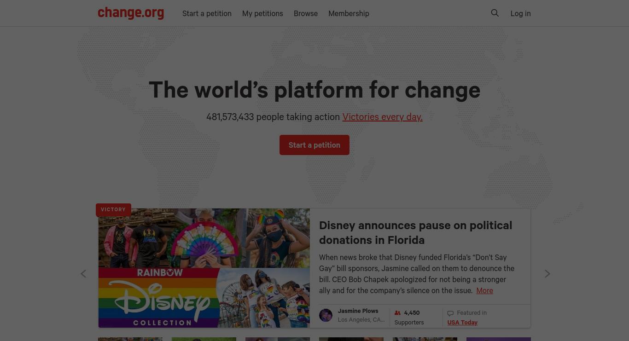
Task: Click the 481,573,433 people taking action text
Action: pyautogui.click(x=273, y=117)
